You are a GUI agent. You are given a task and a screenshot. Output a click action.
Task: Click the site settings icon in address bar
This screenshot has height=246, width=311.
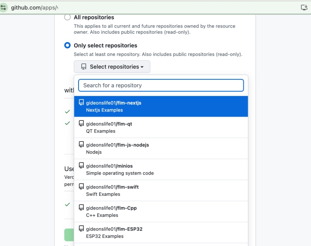[3, 8]
